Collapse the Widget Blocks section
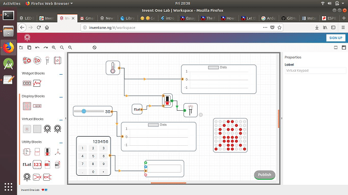The image size is (348, 195). [61, 74]
